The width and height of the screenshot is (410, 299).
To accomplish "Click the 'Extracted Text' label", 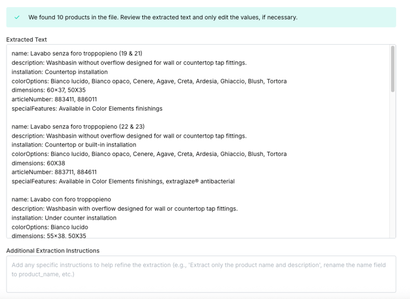I will (x=26, y=39).
